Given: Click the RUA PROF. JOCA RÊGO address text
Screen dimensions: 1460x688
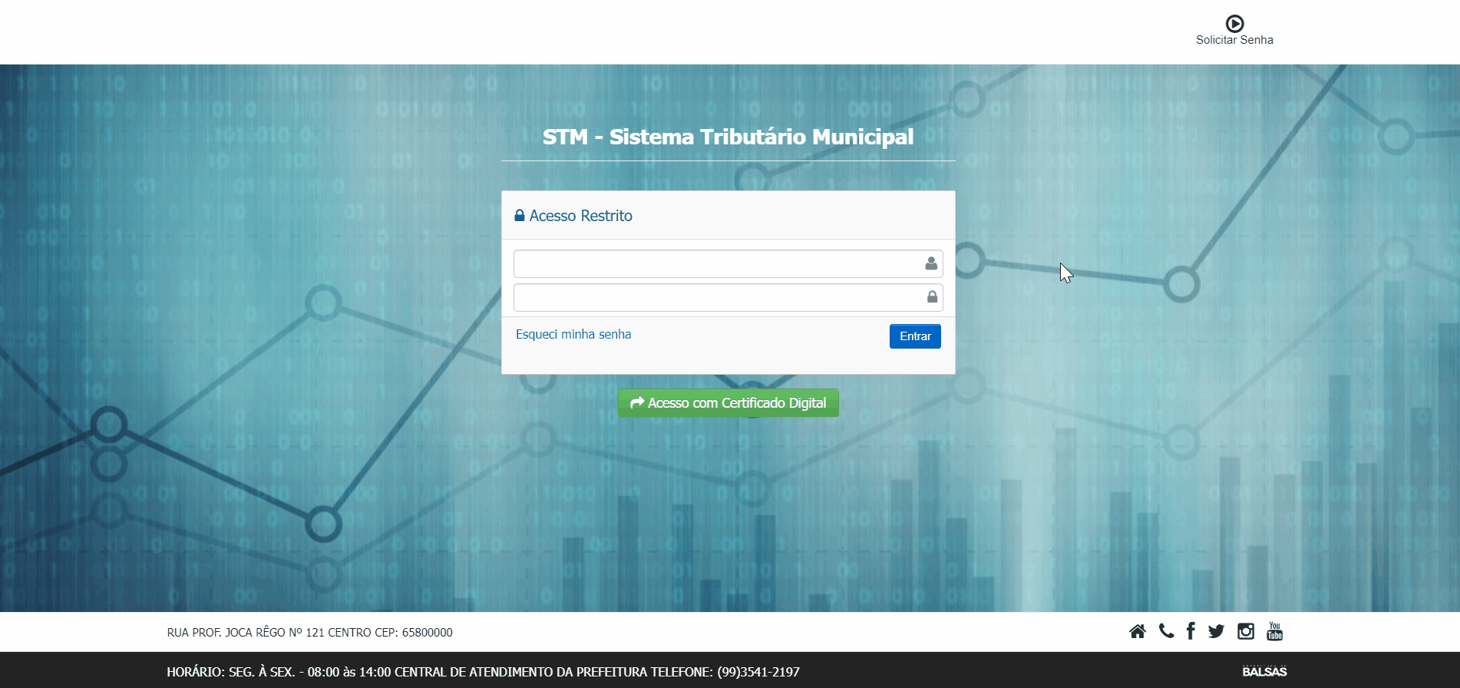Looking at the screenshot, I should [310, 633].
